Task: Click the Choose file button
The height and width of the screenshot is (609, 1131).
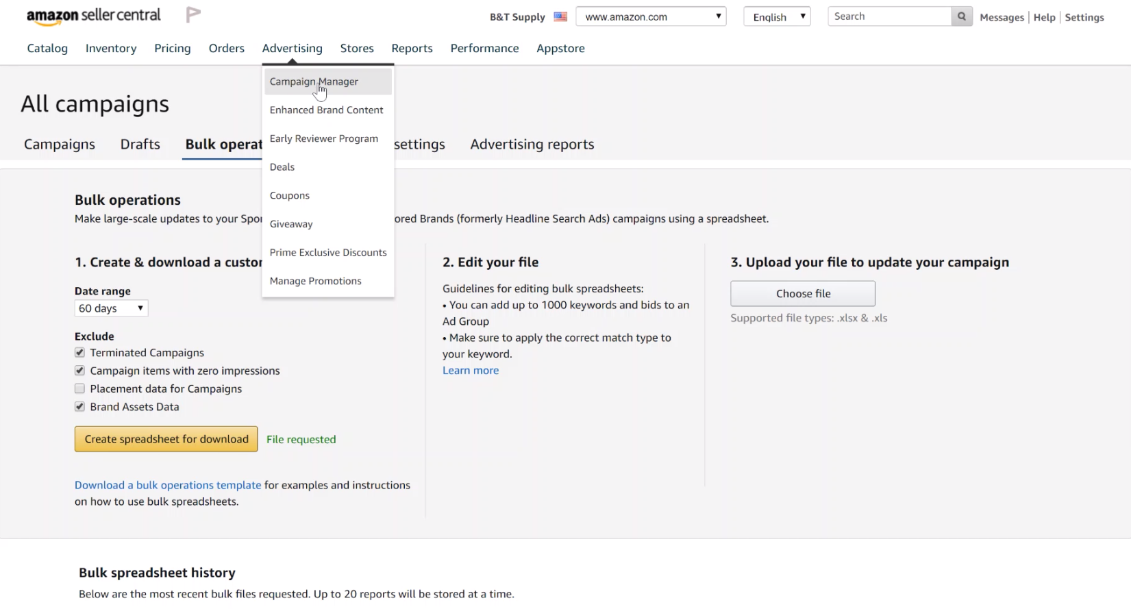Action: [x=803, y=293]
